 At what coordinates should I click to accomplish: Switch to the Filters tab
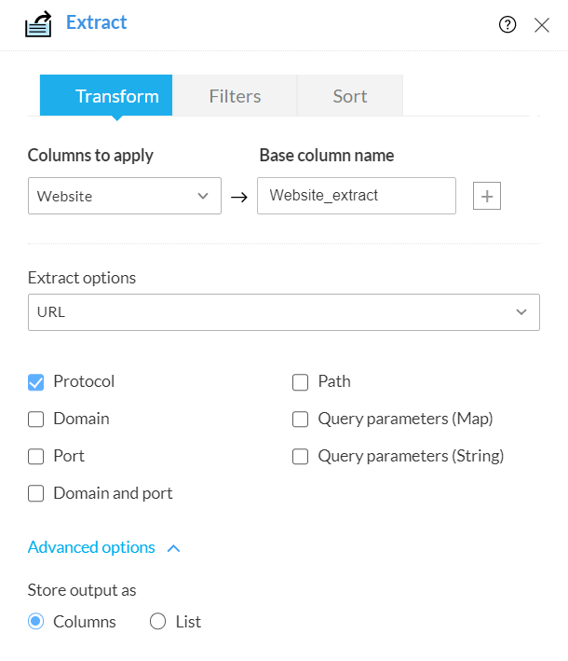235,96
